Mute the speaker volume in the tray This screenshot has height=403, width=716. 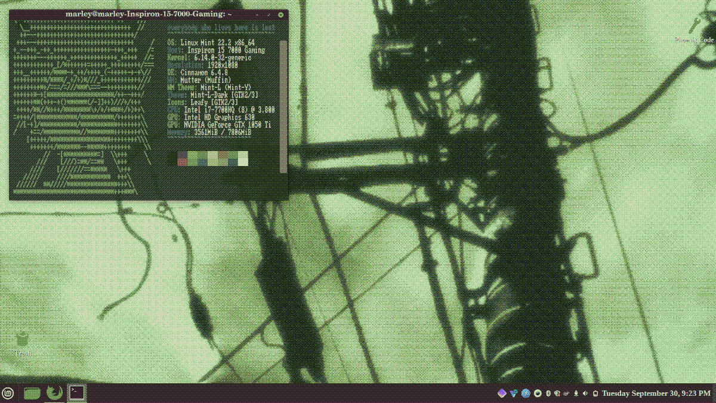(585, 393)
